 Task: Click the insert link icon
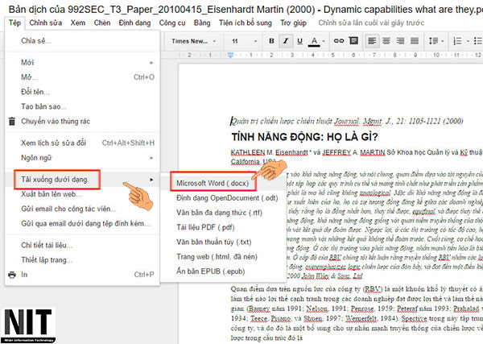pyautogui.click(x=339, y=41)
